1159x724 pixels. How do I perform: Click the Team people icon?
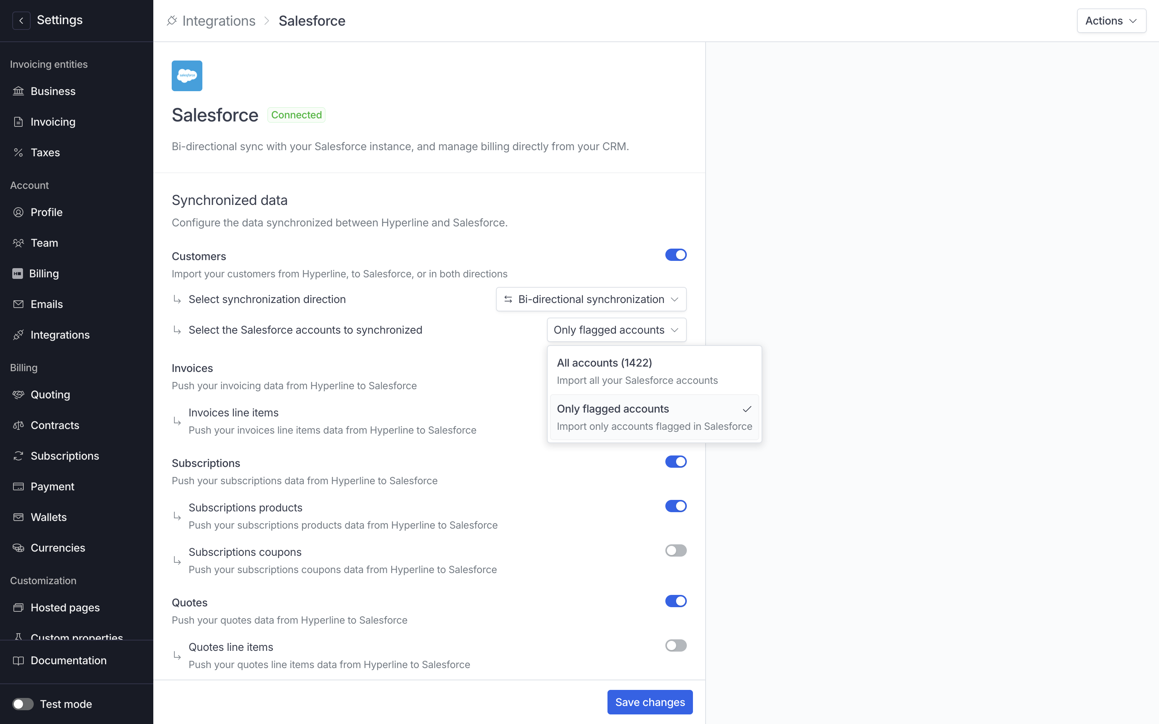[18, 243]
